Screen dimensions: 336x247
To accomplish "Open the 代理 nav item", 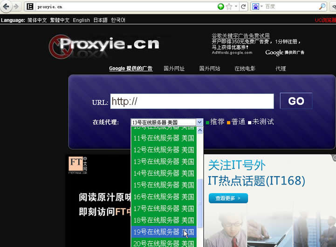I will click(281, 68).
